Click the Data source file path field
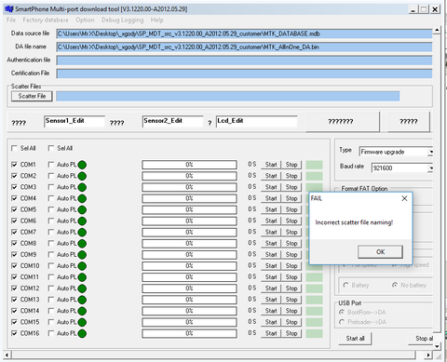The width and height of the screenshot is (447, 362). [x=244, y=34]
